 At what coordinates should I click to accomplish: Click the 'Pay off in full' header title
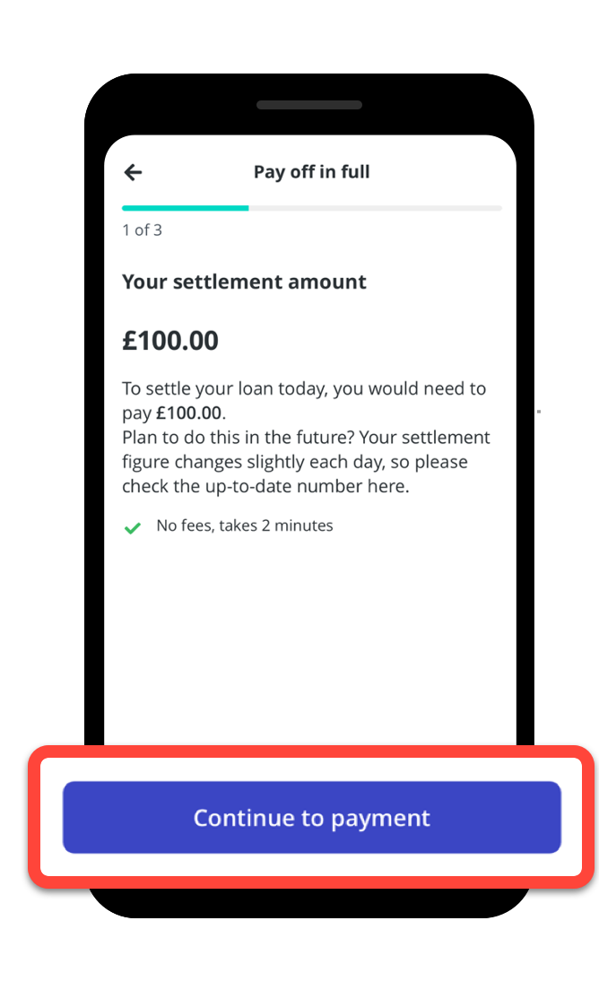pos(311,171)
